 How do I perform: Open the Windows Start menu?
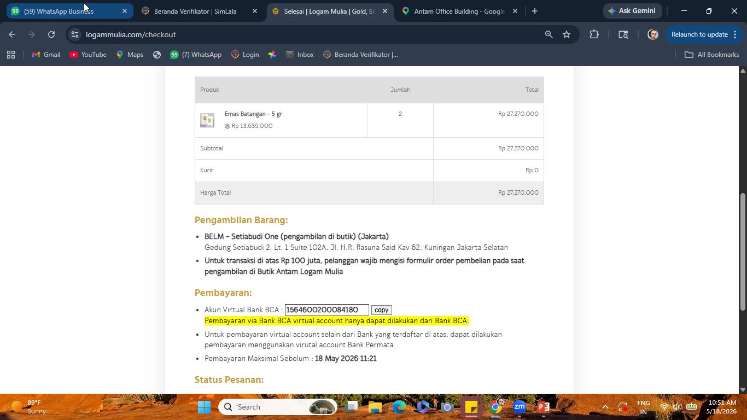click(204, 407)
